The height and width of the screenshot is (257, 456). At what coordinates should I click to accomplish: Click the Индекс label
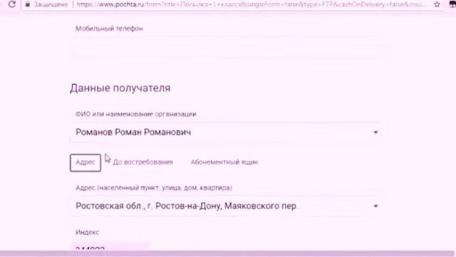(87, 232)
